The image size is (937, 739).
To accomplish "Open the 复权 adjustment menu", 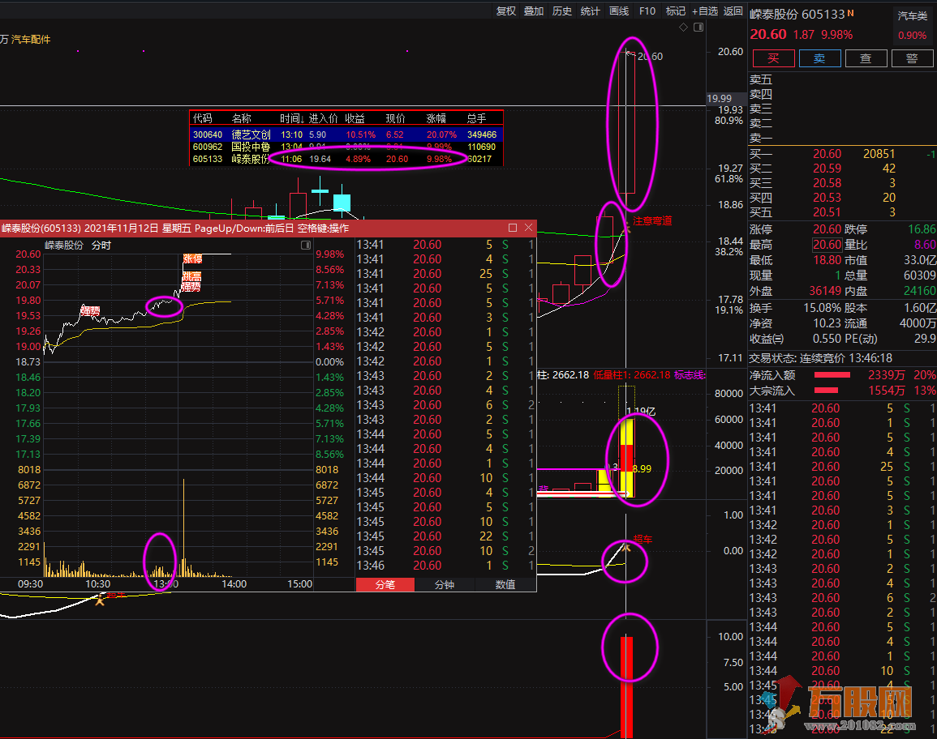I will point(506,11).
